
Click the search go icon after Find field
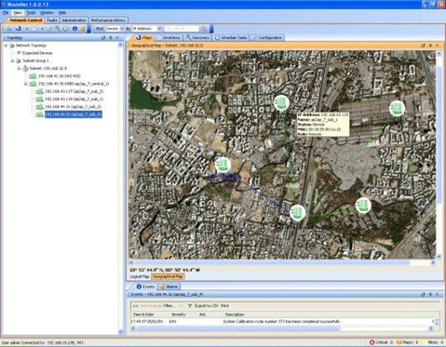[x=203, y=29]
